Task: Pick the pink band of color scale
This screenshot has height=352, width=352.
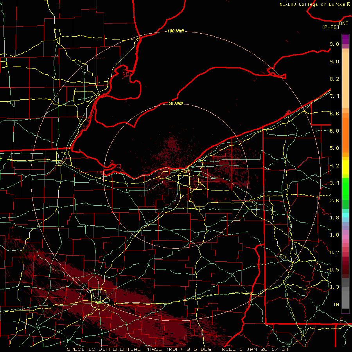Action: [345, 237]
